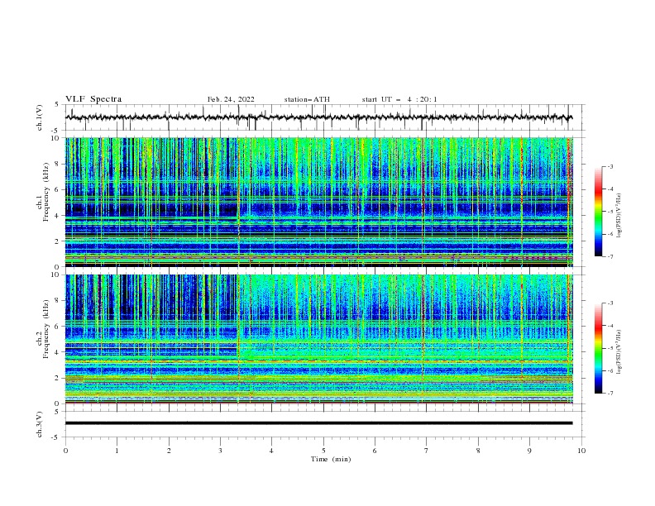Click time axis tick label "3"
This screenshot has width=655, height=506.
(x=220, y=451)
